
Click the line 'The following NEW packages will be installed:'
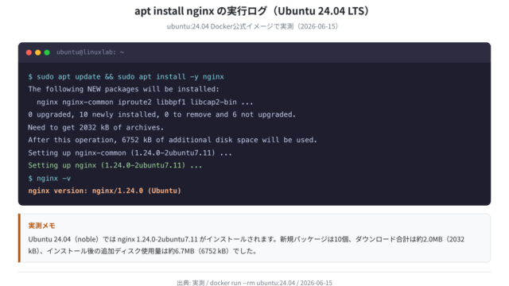tap(124, 89)
